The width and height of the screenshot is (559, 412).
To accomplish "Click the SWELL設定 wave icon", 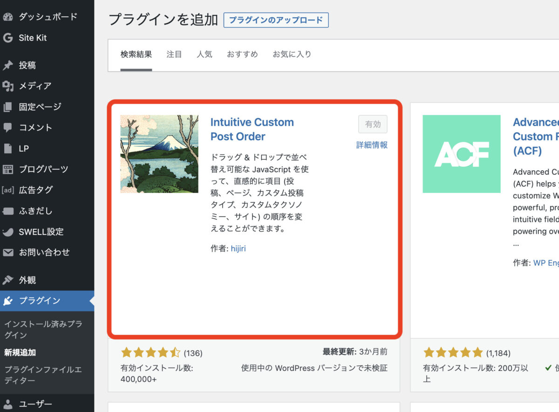I will click(7, 232).
